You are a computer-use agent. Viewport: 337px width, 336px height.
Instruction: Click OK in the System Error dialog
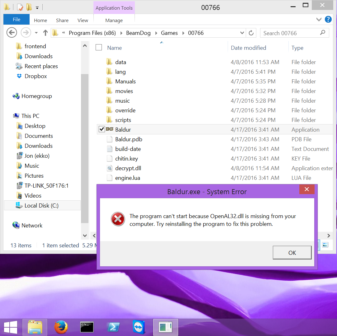292,253
